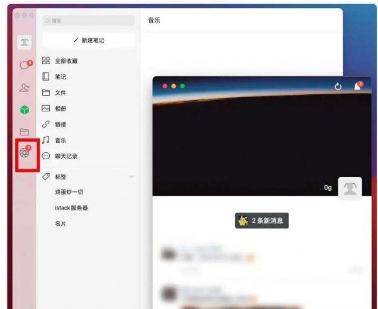This screenshot has width=378, height=309.
Task: Select the green cube Favorites icon
Action: (x=25, y=110)
